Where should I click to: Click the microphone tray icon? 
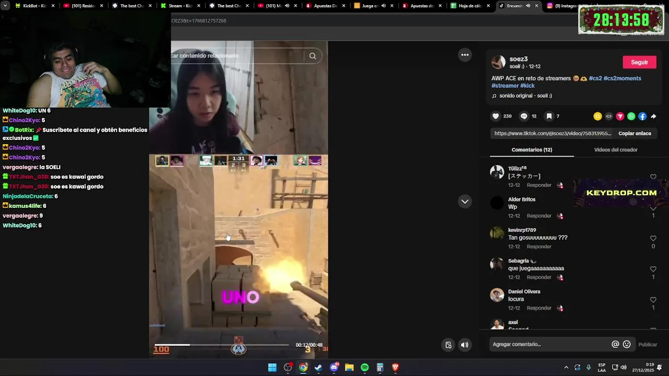click(589, 368)
